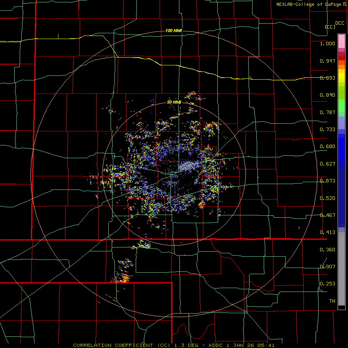Click the CORRELATION COEFFICIENT caption text
Viewport: 348px width, 348px height.
click(x=113, y=345)
